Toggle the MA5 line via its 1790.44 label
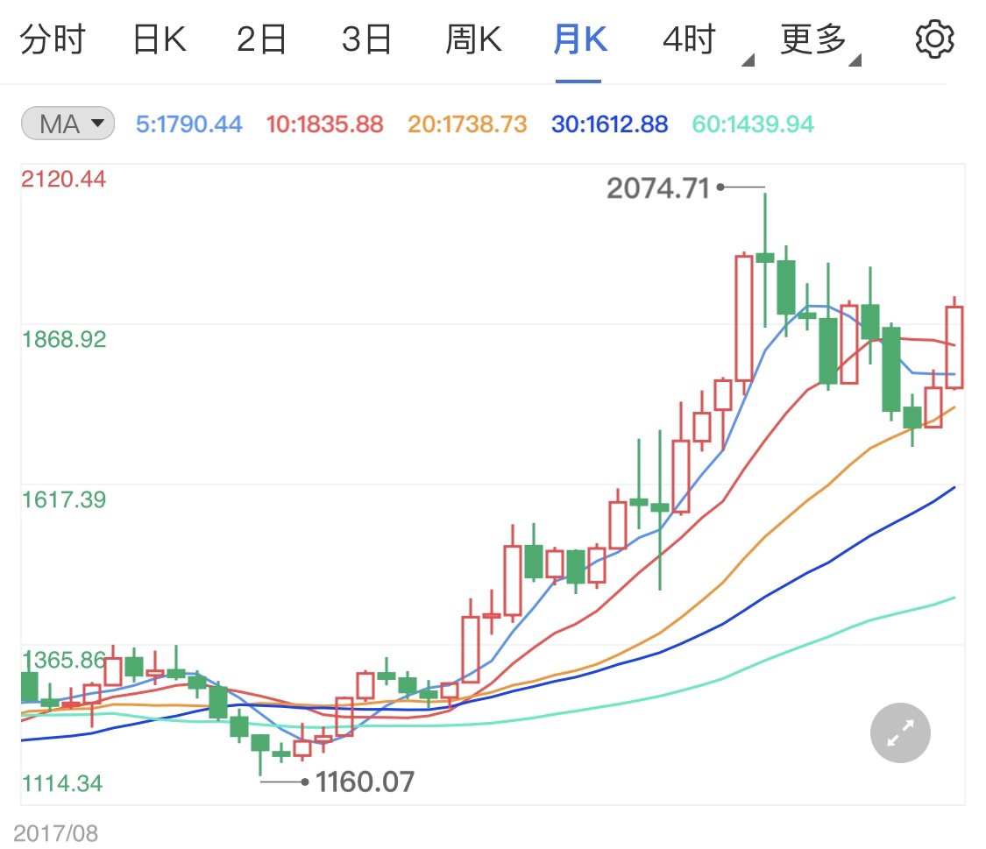The width and height of the screenshot is (986, 849). [x=189, y=124]
